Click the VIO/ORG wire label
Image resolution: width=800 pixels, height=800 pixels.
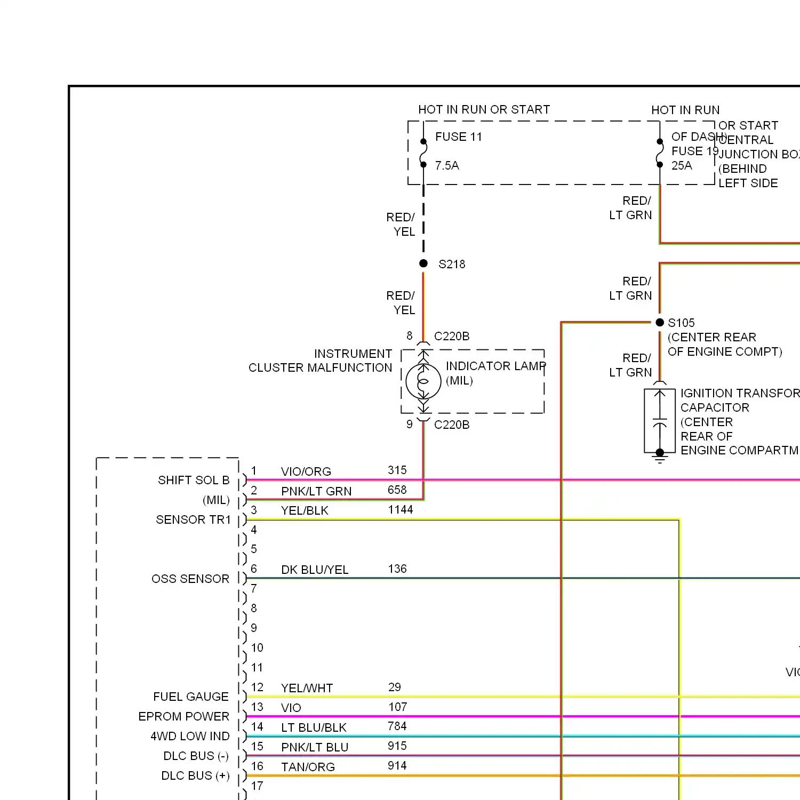306,472
